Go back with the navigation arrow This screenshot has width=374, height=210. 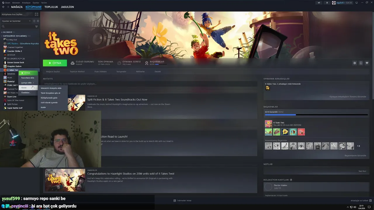click(x=4, y=7)
